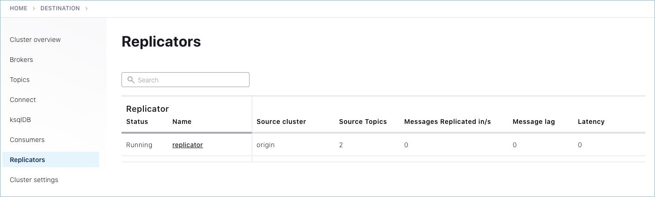Open Cluster settings page

click(34, 180)
